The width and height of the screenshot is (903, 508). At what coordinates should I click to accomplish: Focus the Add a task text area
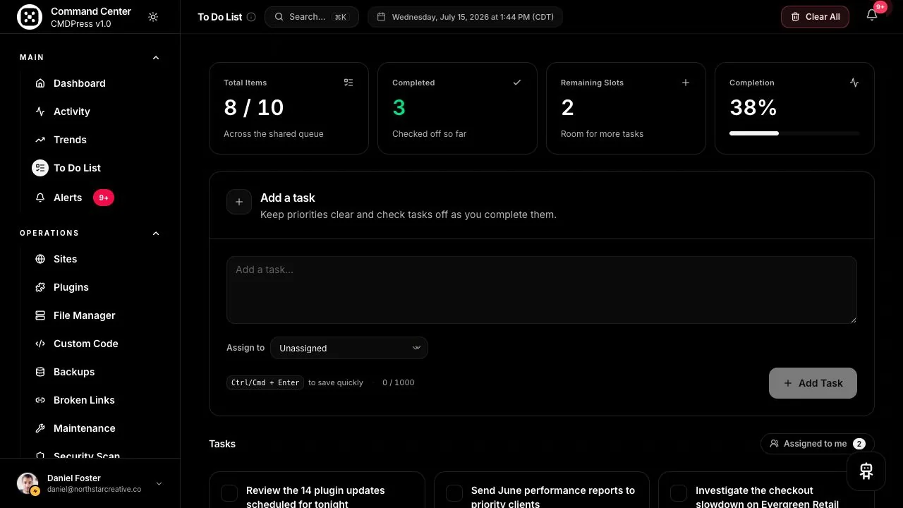point(542,290)
